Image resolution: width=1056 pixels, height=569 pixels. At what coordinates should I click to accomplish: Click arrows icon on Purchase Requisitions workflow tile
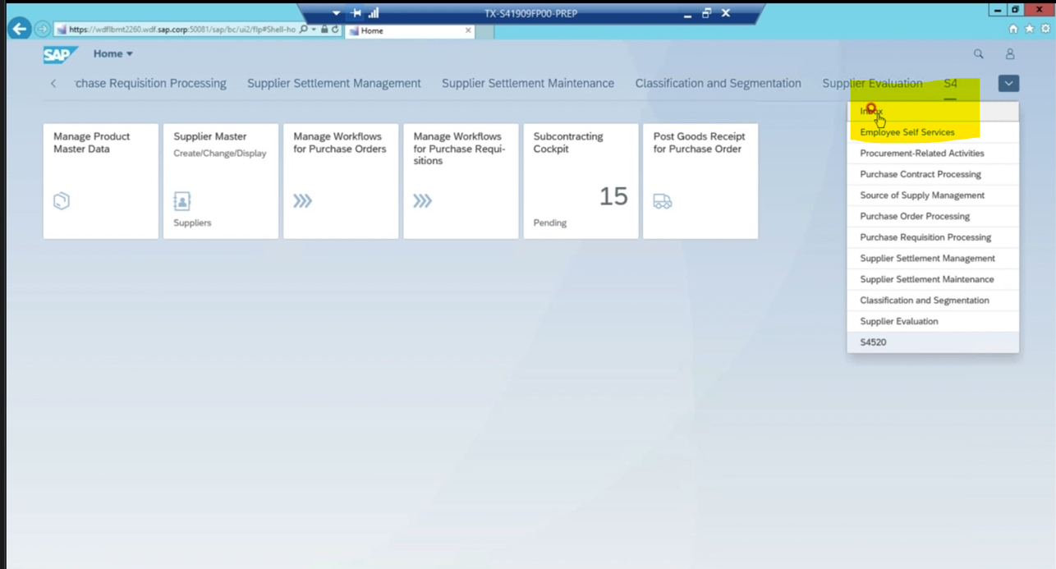pos(422,200)
